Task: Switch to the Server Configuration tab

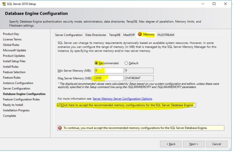Action: (x=69, y=35)
